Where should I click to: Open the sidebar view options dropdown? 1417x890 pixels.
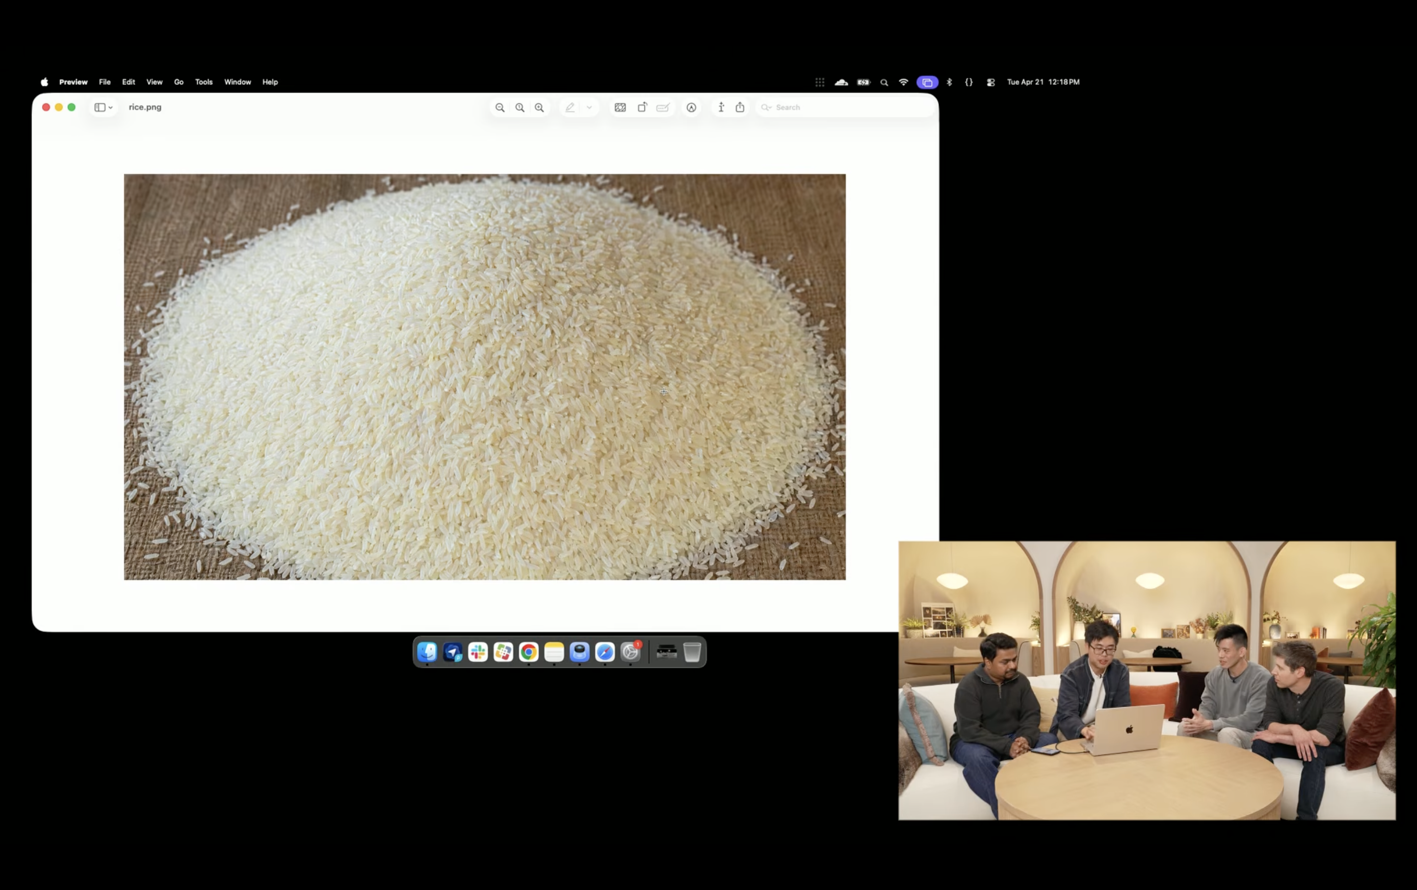click(104, 108)
